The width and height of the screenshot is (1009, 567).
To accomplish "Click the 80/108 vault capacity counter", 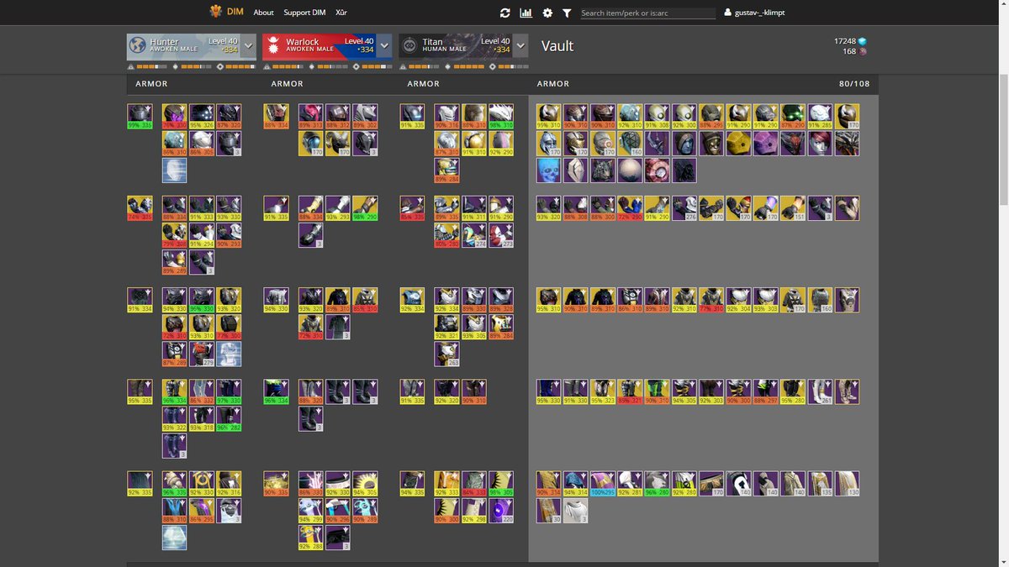I will point(854,84).
